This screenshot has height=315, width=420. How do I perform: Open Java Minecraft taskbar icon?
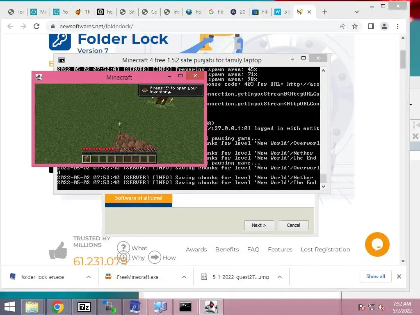[x=211, y=307]
